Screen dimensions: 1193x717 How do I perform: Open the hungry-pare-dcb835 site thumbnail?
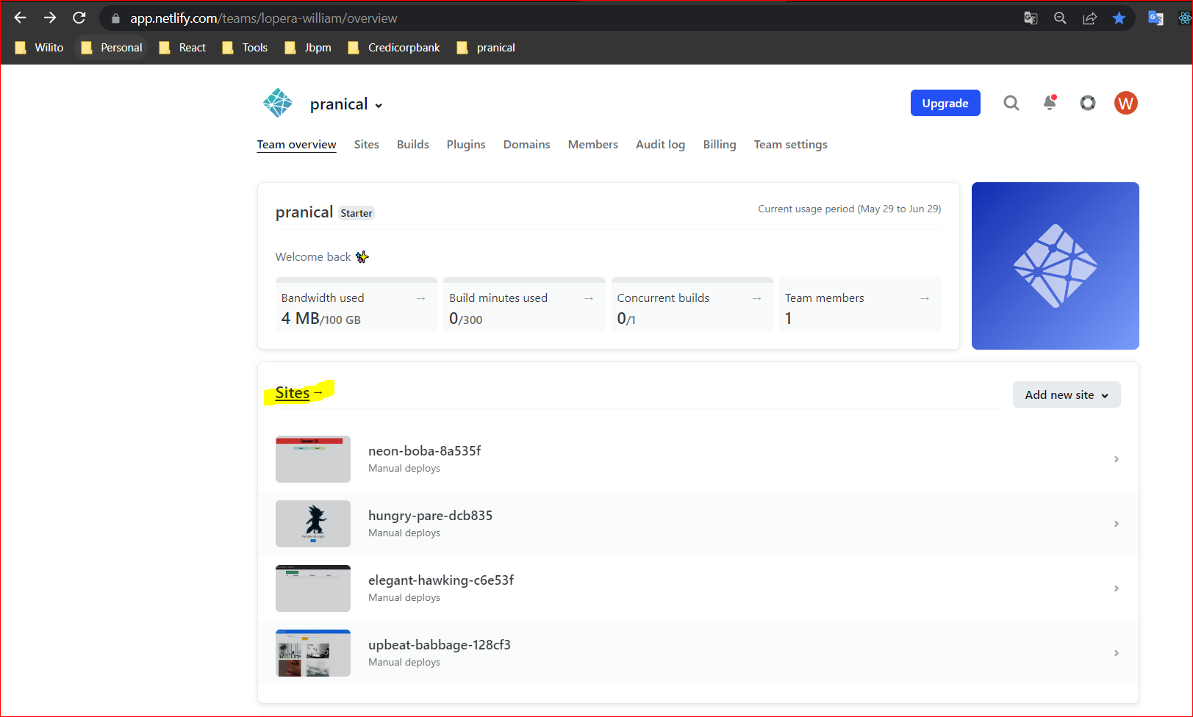[313, 524]
